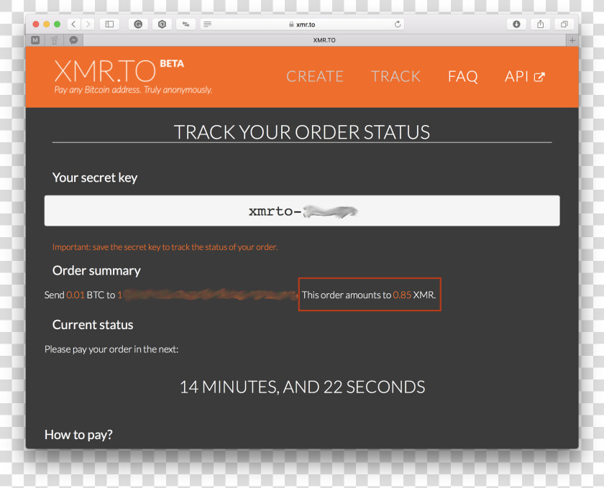Show Safari downloads

516,24
